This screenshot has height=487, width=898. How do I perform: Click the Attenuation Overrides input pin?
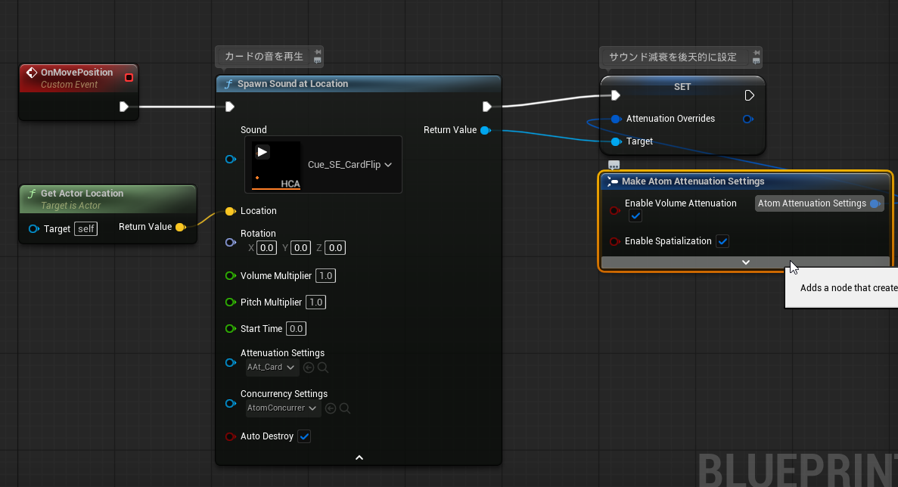[616, 119]
